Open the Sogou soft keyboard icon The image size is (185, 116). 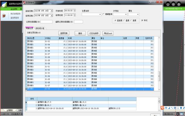tap(175, 108)
